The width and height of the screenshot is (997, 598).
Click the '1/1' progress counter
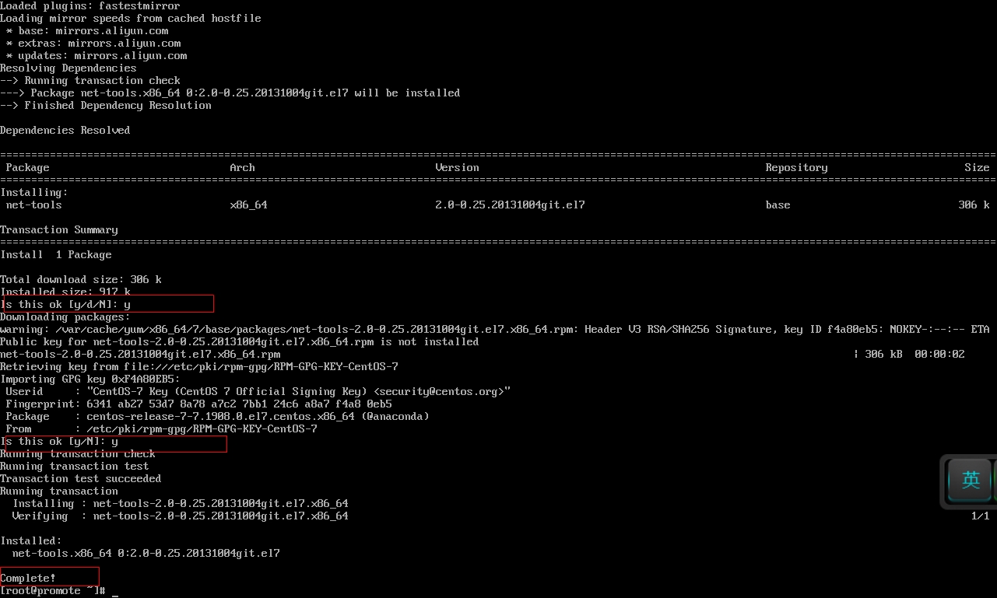click(x=981, y=516)
